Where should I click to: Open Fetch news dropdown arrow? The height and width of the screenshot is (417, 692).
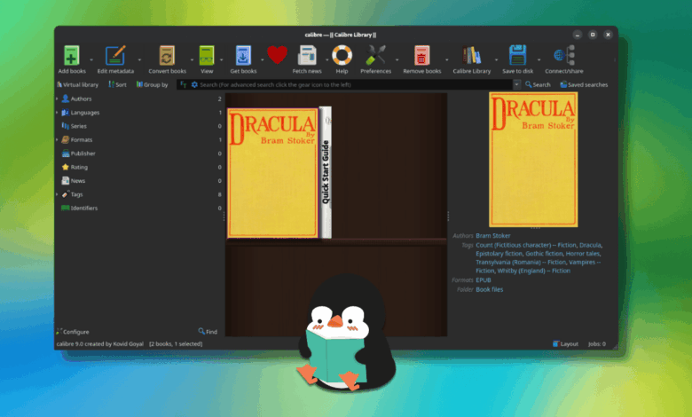[327, 59]
